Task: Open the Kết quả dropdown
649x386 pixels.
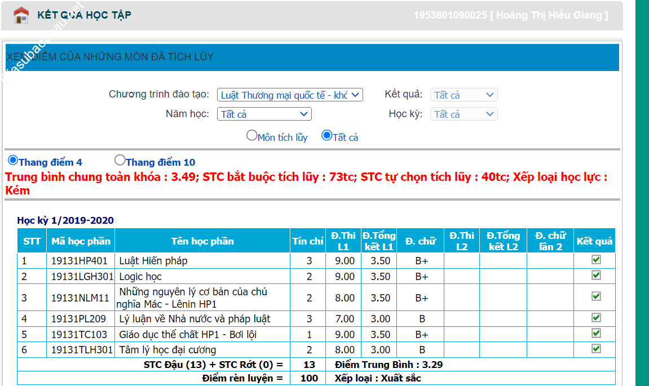Action: [x=463, y=95]
